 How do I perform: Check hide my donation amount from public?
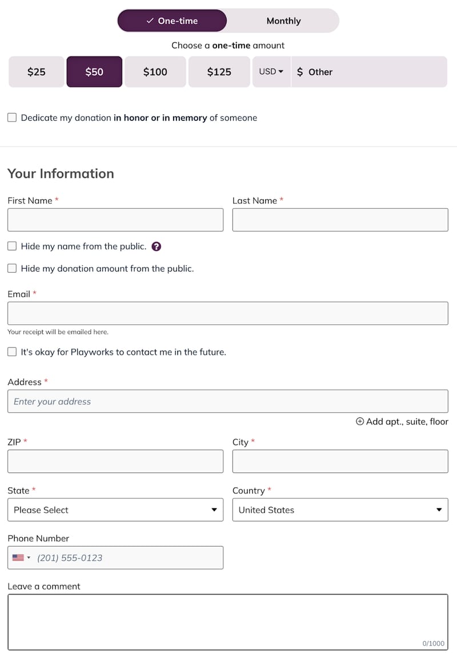[11, 268]
